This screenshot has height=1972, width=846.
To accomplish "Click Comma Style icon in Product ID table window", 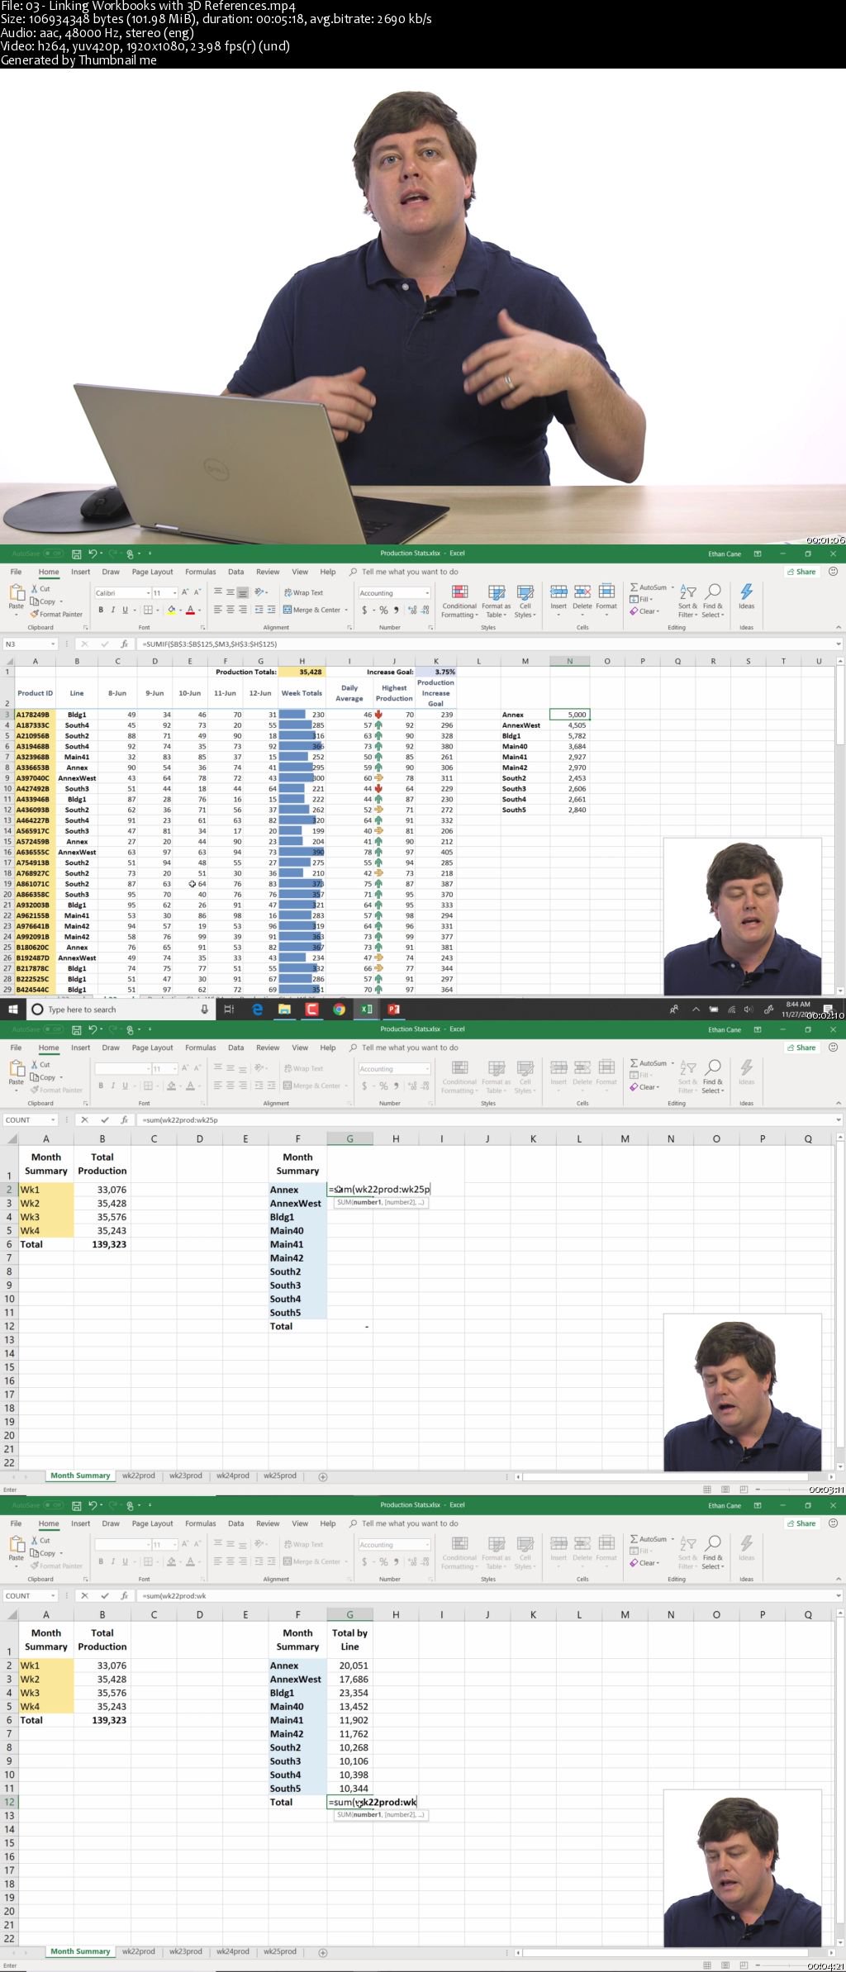I will coord(397,610).
